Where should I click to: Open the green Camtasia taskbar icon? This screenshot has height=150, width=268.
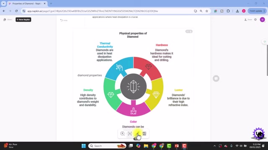[169, 146]
